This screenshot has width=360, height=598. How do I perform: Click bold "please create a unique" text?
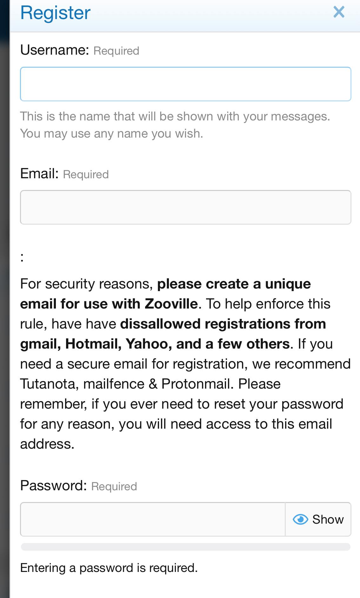tap(234, 284)
